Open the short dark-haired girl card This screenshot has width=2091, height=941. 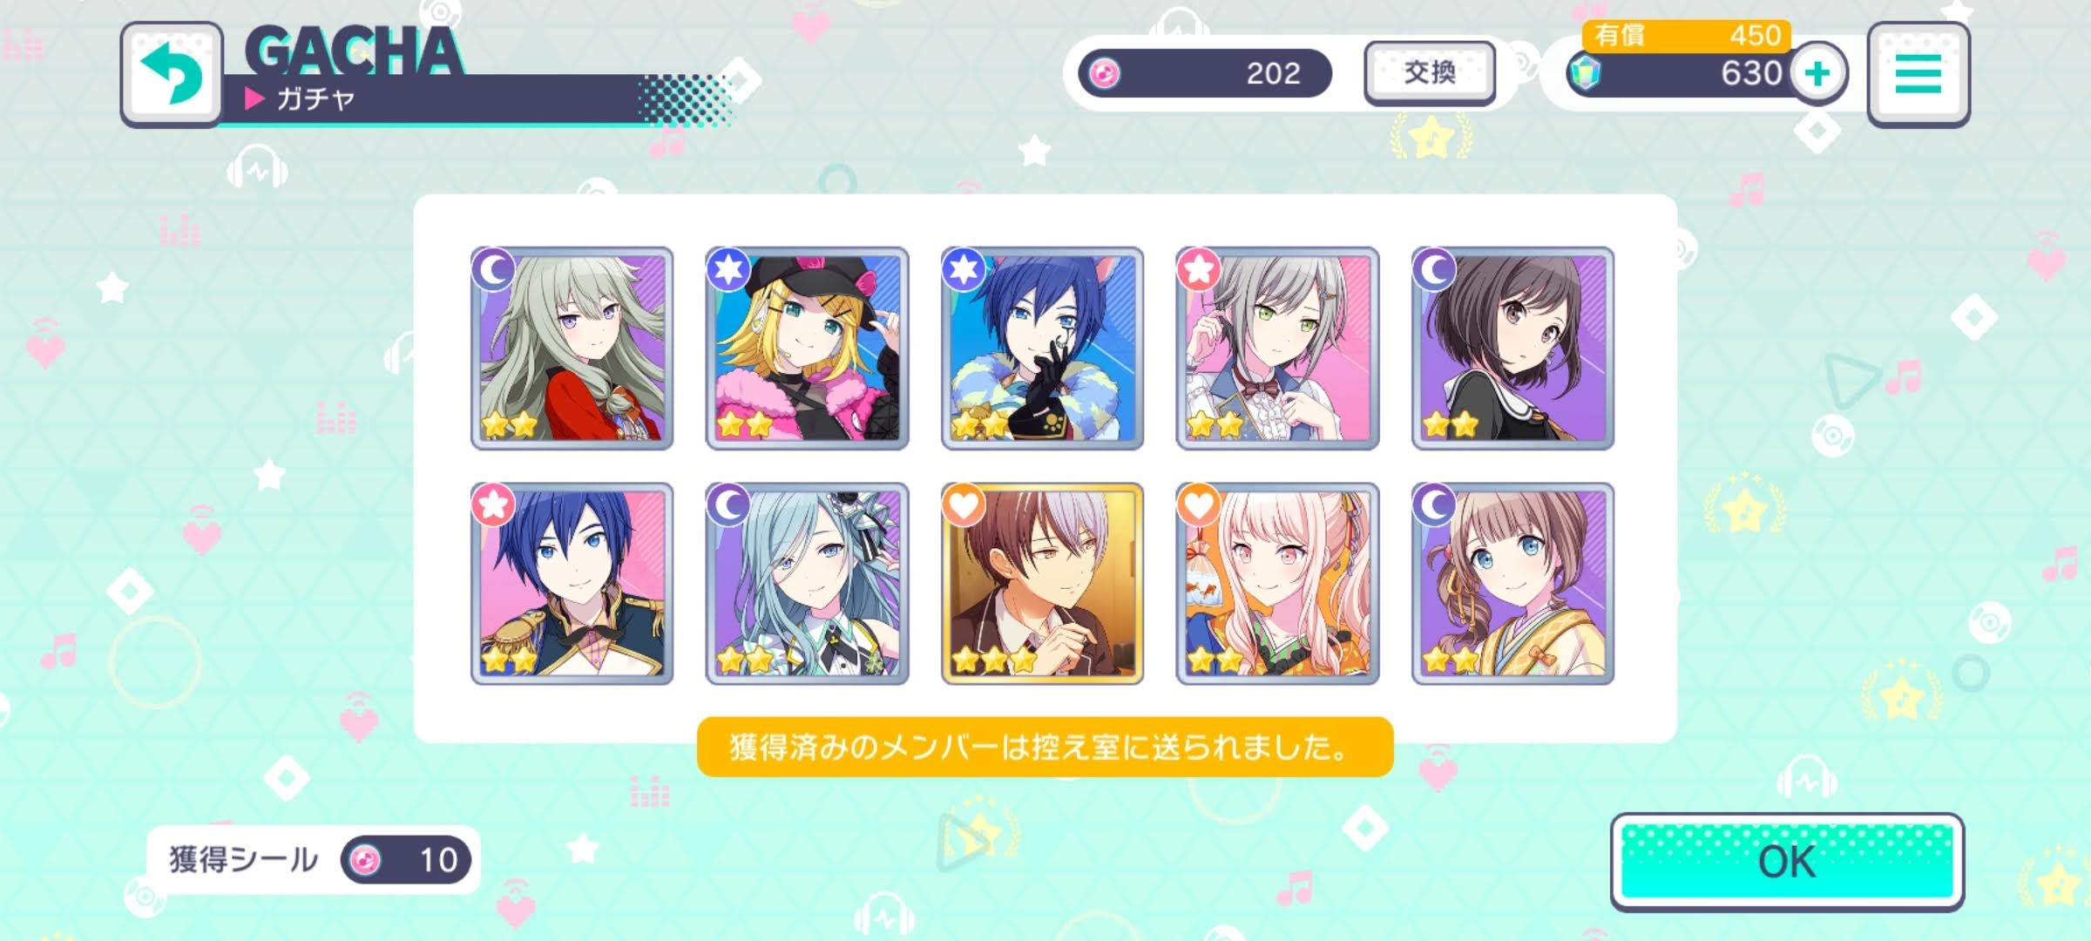1512,349
